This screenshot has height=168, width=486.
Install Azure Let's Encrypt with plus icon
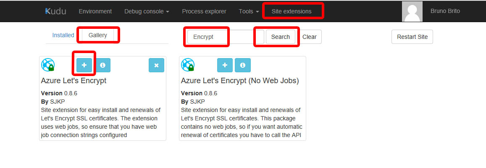pyautogui.click(x=84, y=65)
